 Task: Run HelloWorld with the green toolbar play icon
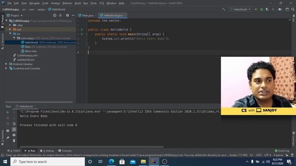click(256, 9)
